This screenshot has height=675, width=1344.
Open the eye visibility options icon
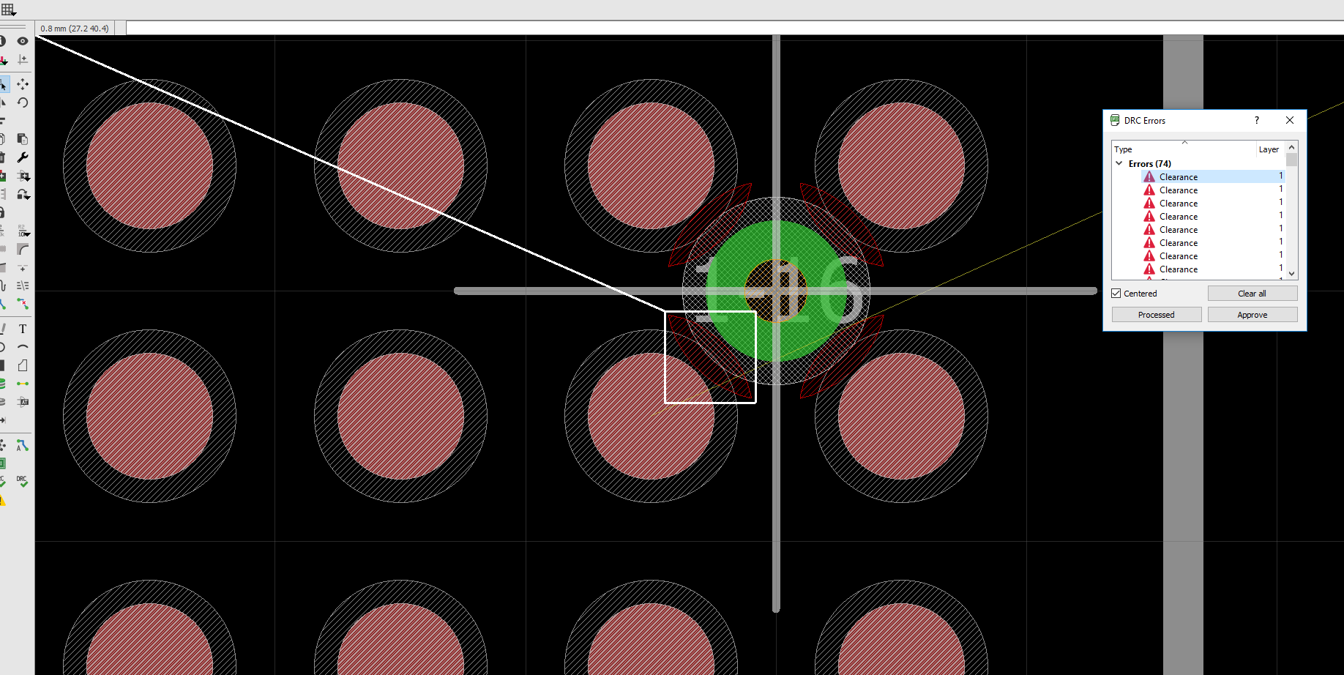pos(23,41)
